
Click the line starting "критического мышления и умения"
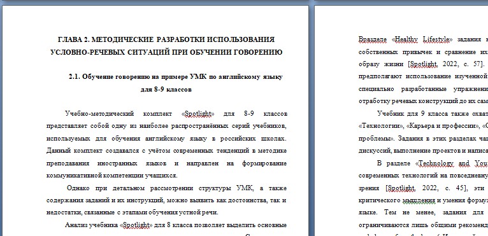423,200
